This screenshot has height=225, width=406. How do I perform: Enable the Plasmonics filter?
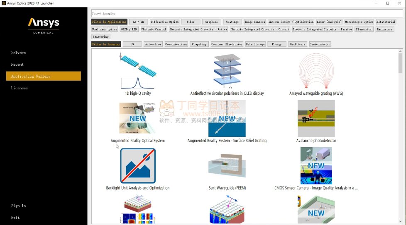pos(364,29)
